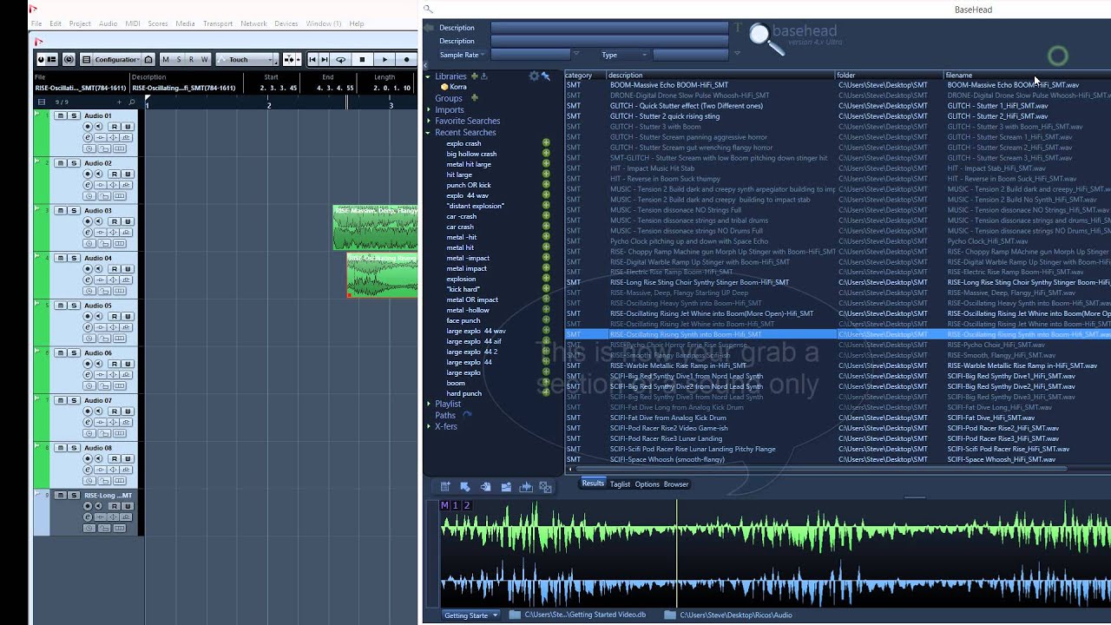The height and width of the screenshot is (625, 1111).
Task: Click the import library icon beside Libraries
Action: [x=484, y=76]
